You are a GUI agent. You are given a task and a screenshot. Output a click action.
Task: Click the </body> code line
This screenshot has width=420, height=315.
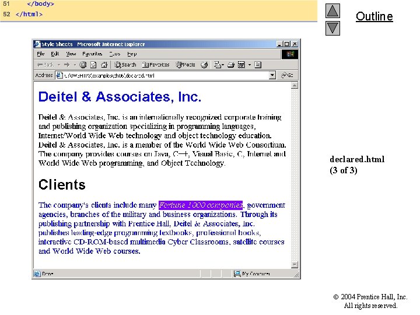(40, 3)
